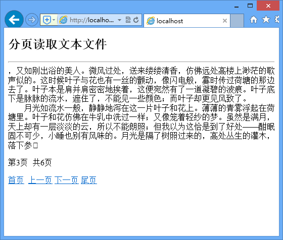Screen dimensions: 283x240
Task: Click the 首页 link
Action: (x=16, y=180)
